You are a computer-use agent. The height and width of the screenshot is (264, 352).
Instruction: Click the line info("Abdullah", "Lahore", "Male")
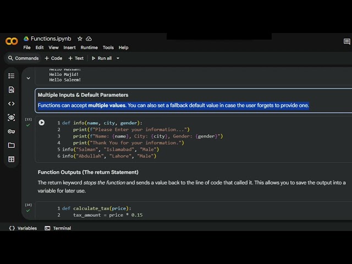click(x=109, y=156)
